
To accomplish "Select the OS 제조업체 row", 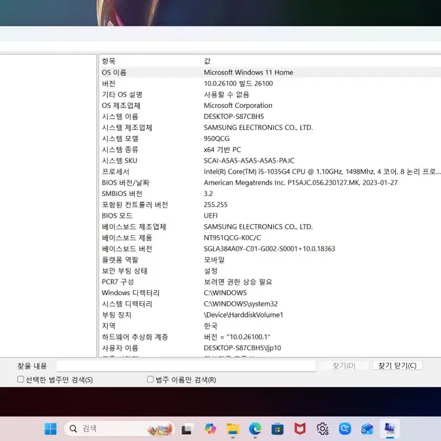I will tap(270, 105).
